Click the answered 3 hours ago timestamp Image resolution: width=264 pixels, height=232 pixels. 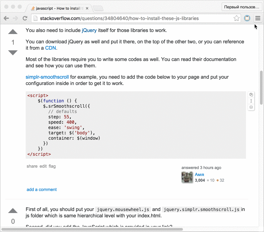click(x=201, y=168)
